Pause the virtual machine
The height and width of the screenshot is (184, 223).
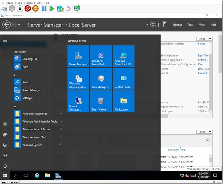pyautogui.click(x=44, y=9)
